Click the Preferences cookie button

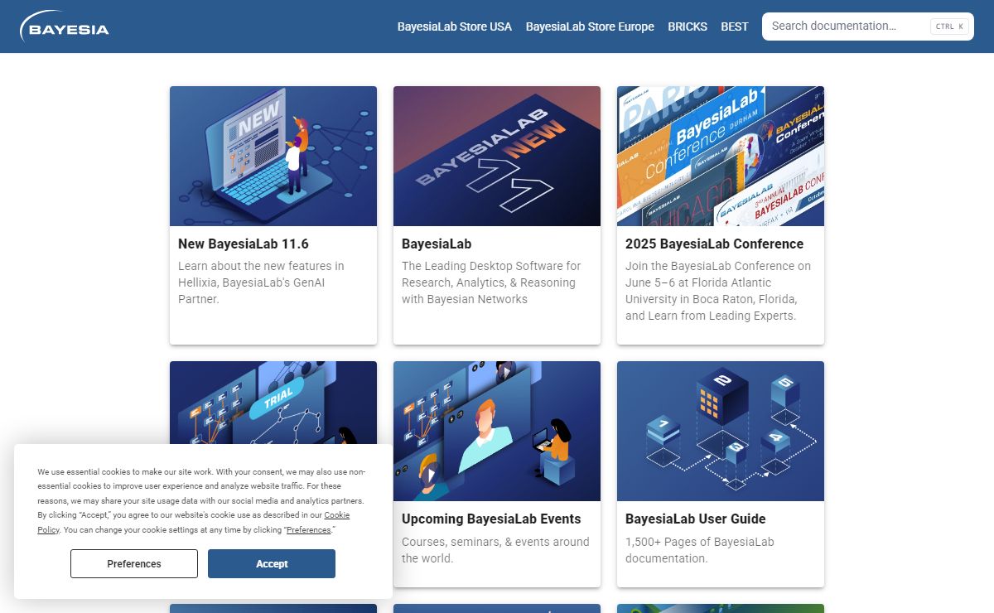[134, 563]
